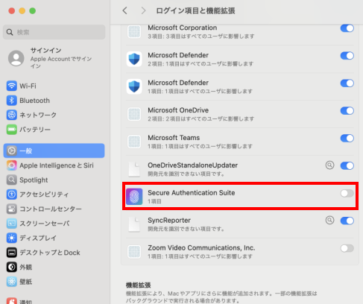Click shield icon of Microsoft Defender 2項目

[134, 59]
